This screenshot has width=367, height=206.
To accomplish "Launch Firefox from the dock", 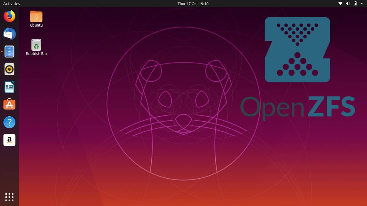I will point(9,16).
